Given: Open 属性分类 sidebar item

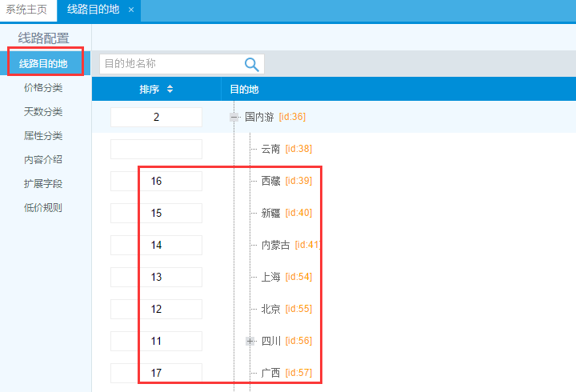Looking at the screenshot, I should click(43, 136).
